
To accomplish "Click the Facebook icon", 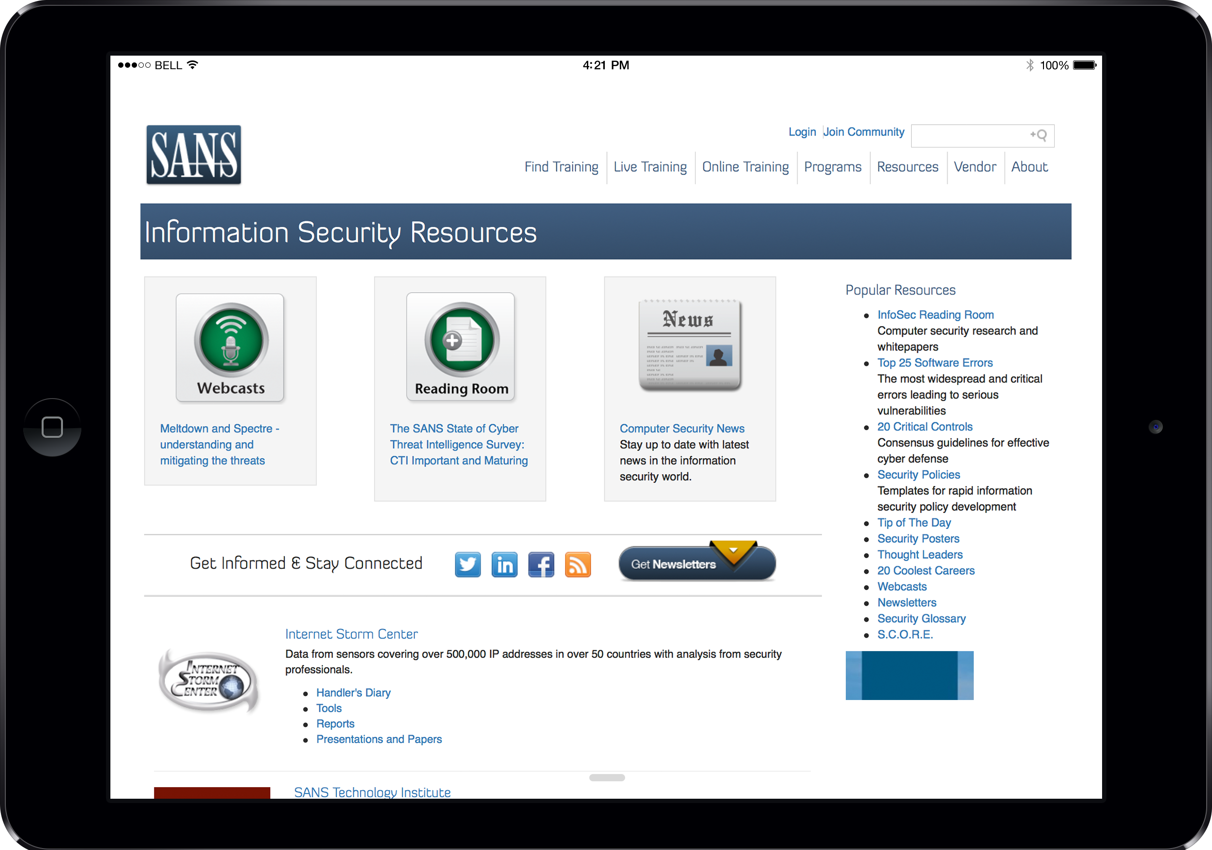I will click(541, 564).
